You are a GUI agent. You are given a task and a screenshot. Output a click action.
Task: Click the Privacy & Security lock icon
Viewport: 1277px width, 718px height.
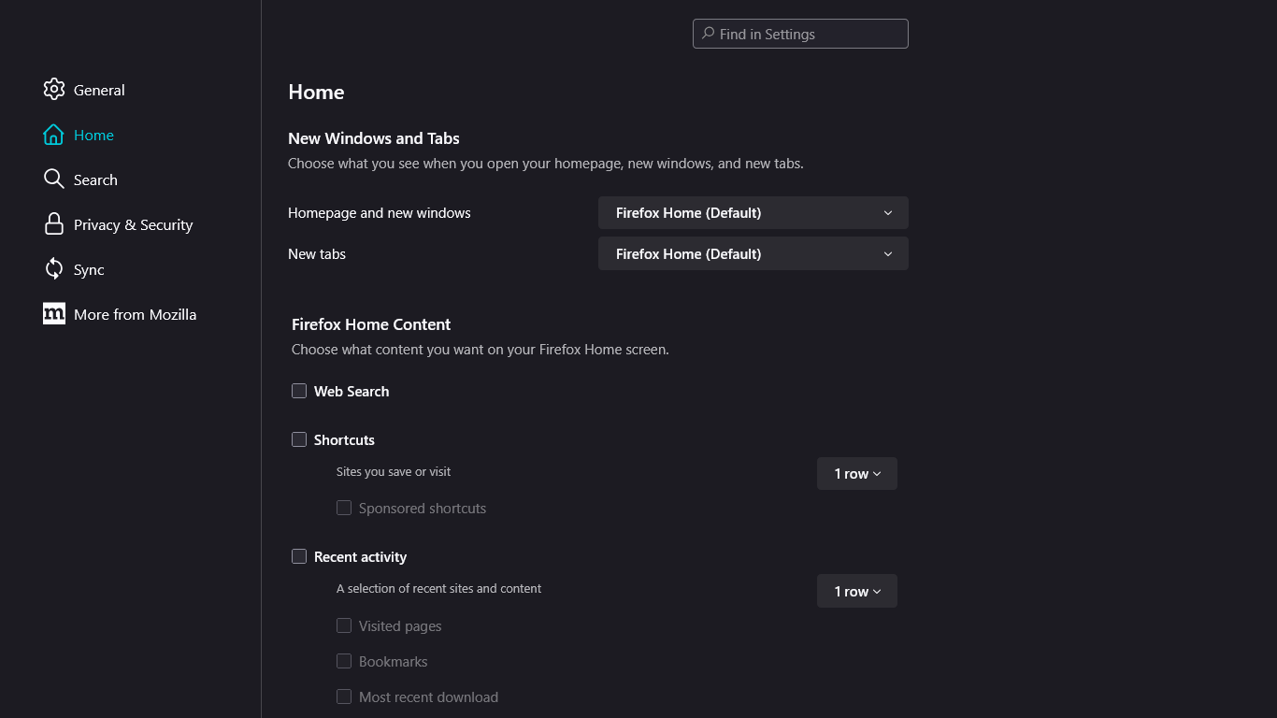coord(54,224)
